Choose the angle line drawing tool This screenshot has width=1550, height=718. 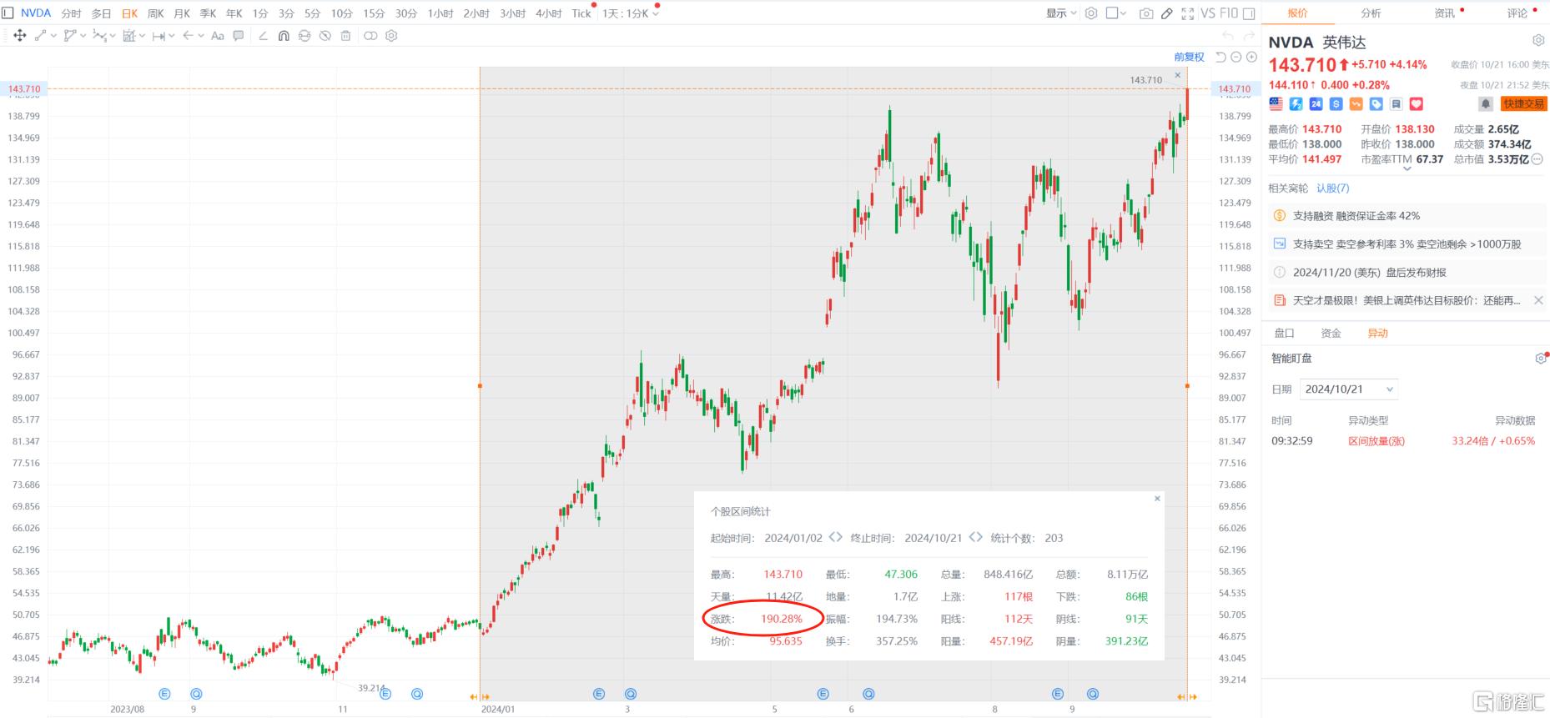[263, 36]
